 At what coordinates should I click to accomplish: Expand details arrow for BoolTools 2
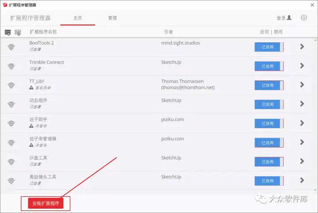[x=302, y=47]
